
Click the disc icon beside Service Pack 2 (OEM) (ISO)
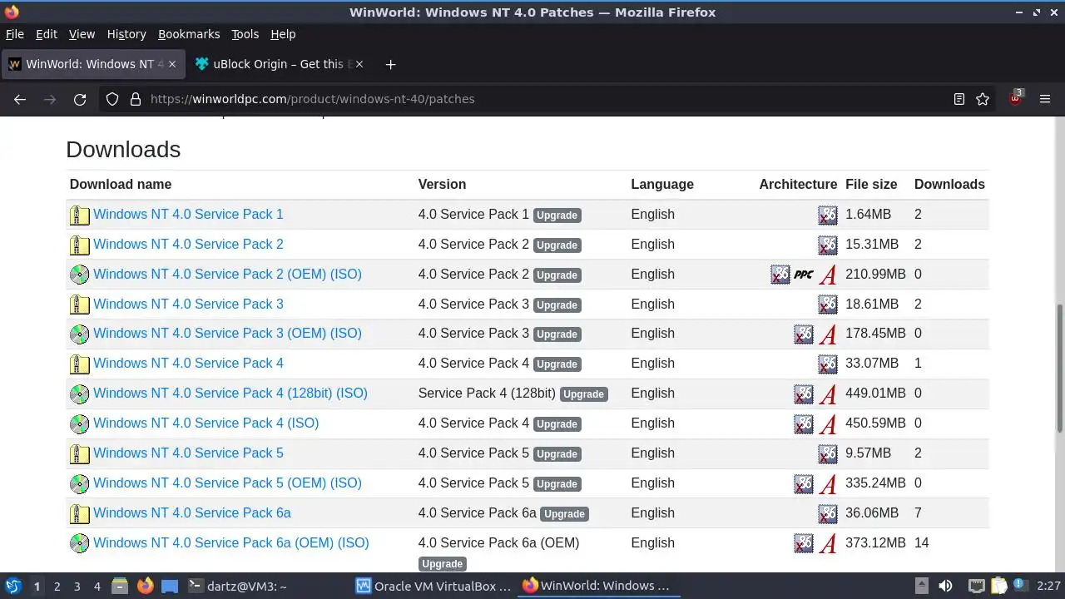pos(79,275)
